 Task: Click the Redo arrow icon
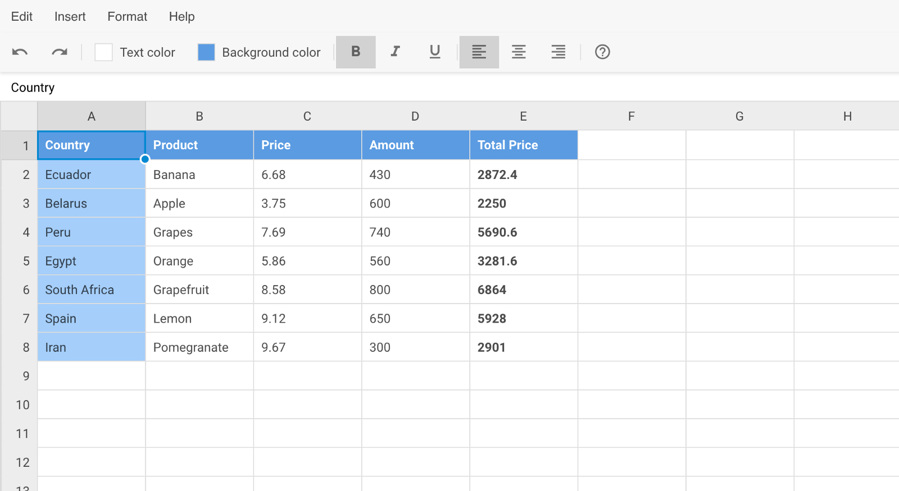coord(60,52)
